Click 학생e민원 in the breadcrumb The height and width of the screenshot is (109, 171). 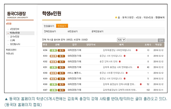click(148, 17)
